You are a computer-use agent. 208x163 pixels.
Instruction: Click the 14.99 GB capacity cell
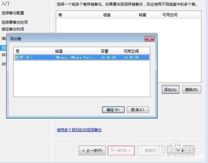[108, 57]
